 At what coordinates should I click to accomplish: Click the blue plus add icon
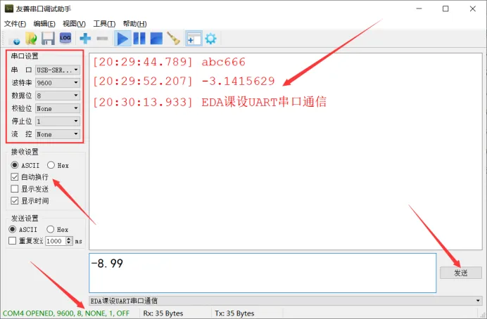pos(85,39)
